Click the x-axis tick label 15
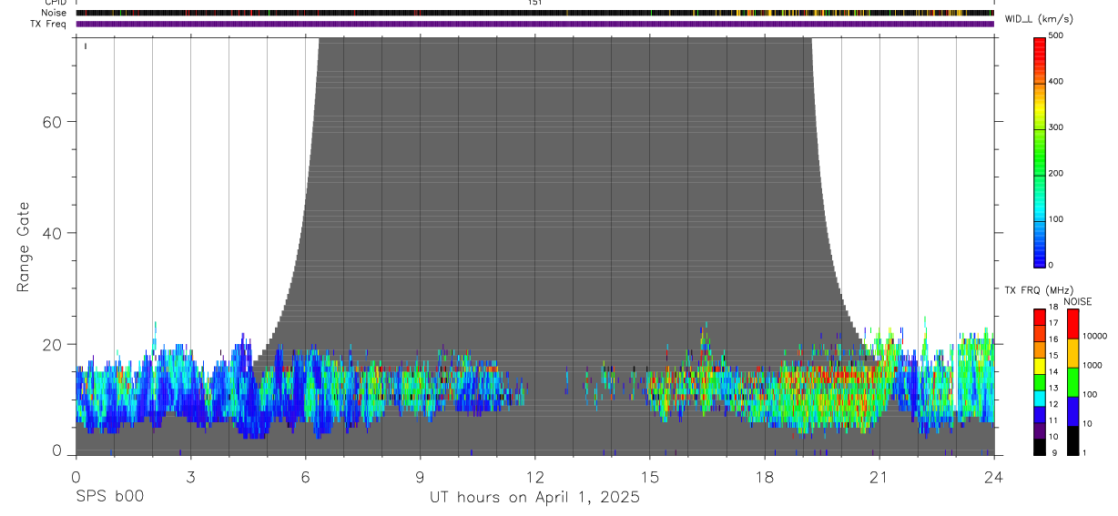The image size is (1118, 516). tap(650, 476)
